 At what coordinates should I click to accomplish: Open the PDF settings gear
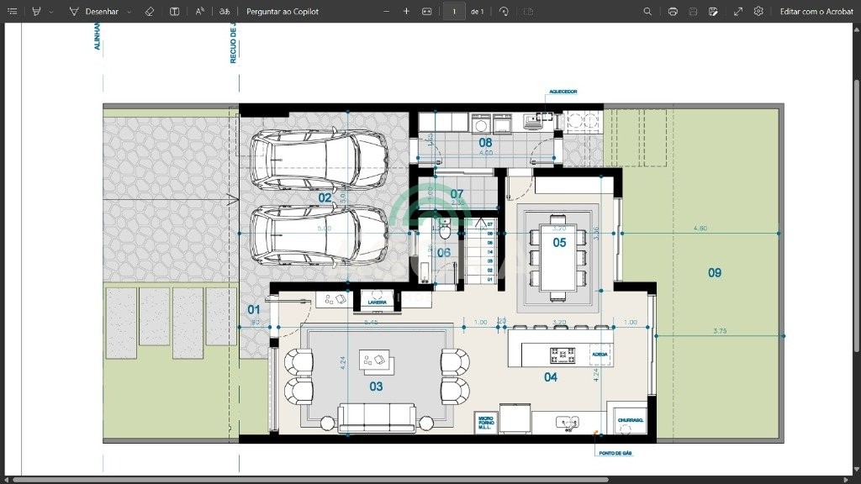click(x=758, y=12)
